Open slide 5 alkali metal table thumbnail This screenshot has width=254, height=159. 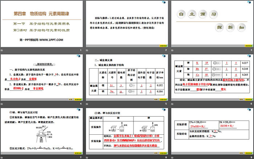pyautogui.click(x=126, y=77)
